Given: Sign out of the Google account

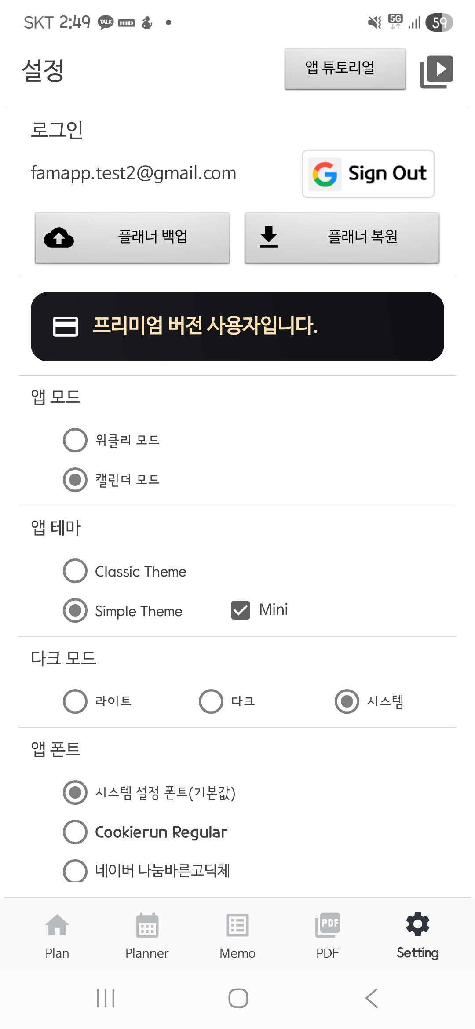Looking at the screenshot, I should pyautogui.click(x=368, y=174).
